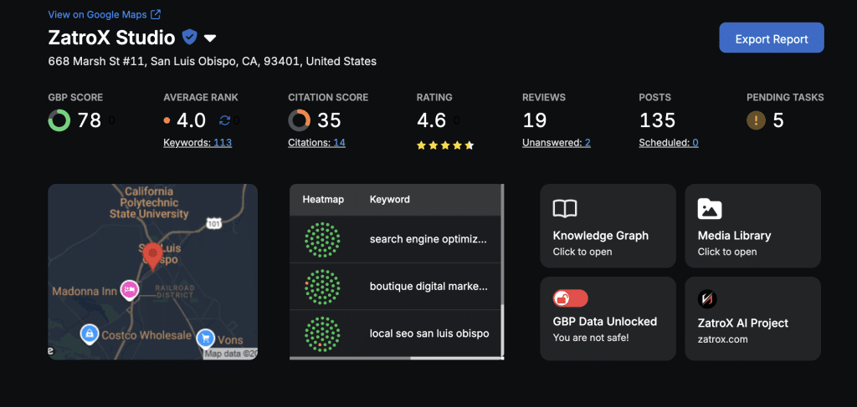Toggle the red GBP Data Unlocked switch

[570, 298]
